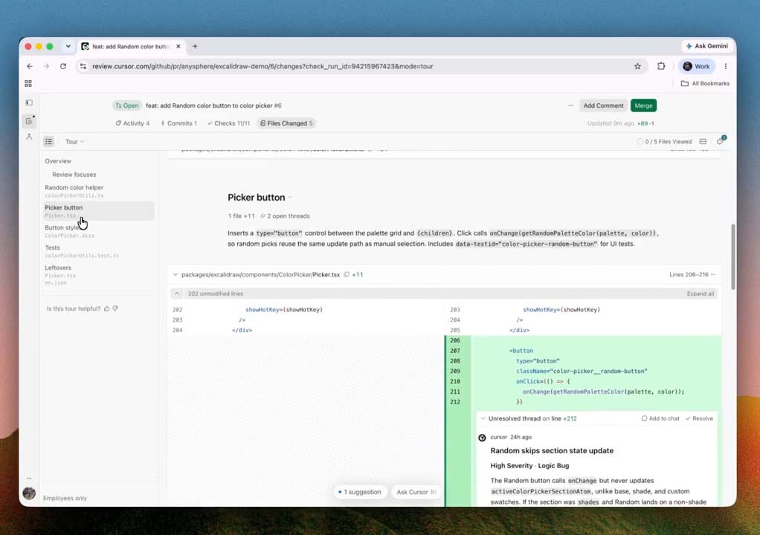
Task: Select the Files Changed tab
Action: 286,123
